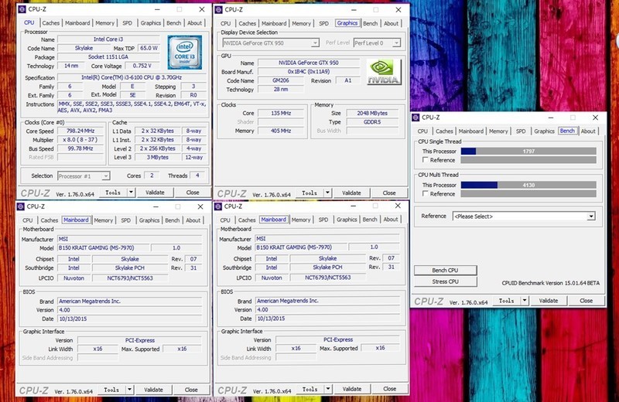The width and height of the screenshot is (619, 402).
Task: Click the Intel Core i3 logo badge
Action: [x=186, y=52]
